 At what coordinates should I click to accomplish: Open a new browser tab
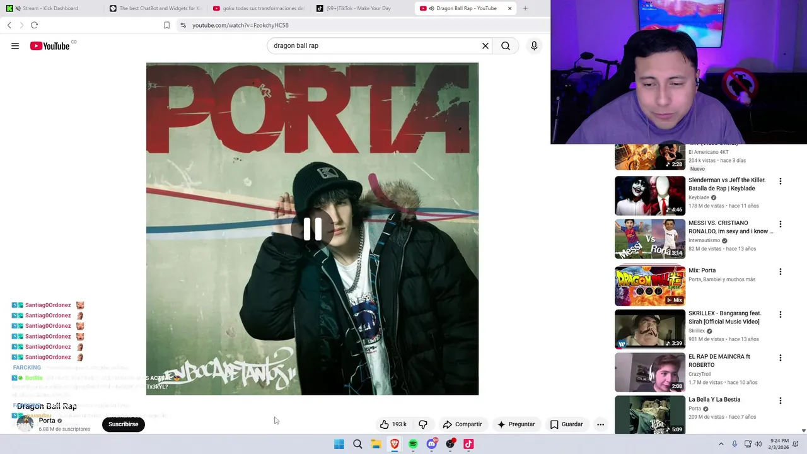tap(525, 8)
